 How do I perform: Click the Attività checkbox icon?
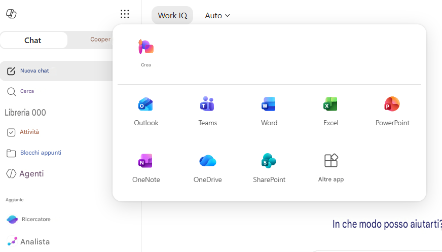[11, 132]
